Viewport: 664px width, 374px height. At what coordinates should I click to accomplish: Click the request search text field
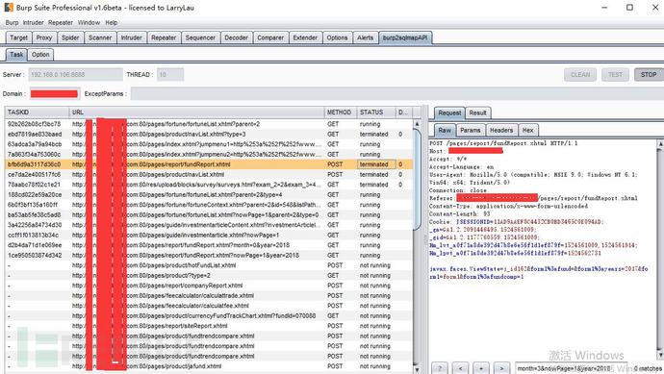[x=571, y=368]
